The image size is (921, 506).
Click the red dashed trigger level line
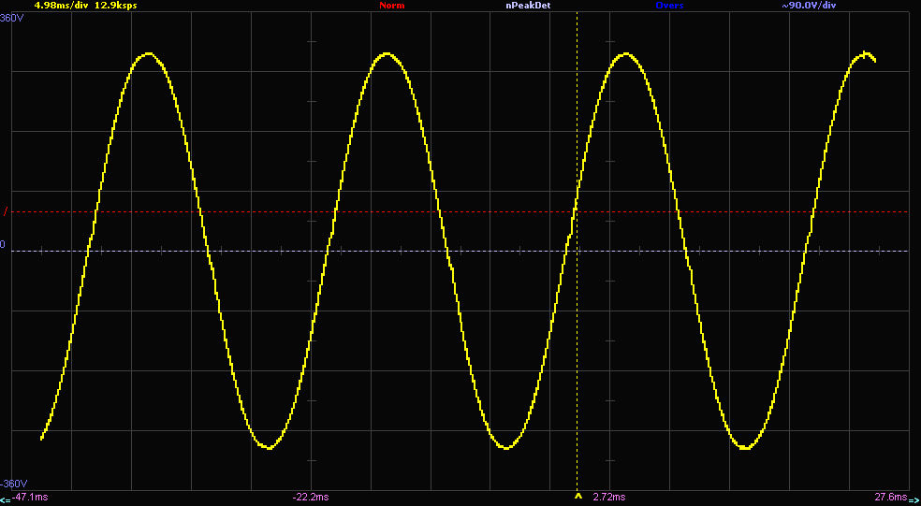click(460, 211)
